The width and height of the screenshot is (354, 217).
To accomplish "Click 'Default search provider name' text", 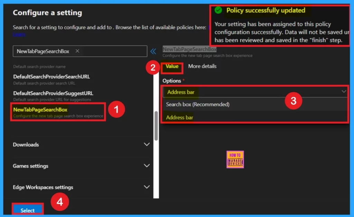I will [39, 67].
